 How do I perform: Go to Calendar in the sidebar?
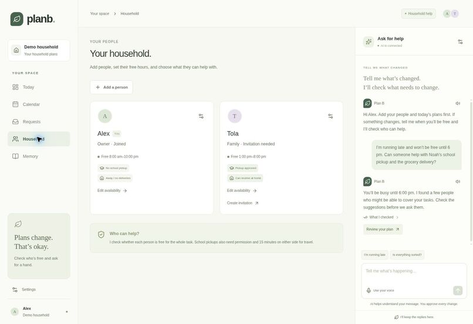point(39,104)
